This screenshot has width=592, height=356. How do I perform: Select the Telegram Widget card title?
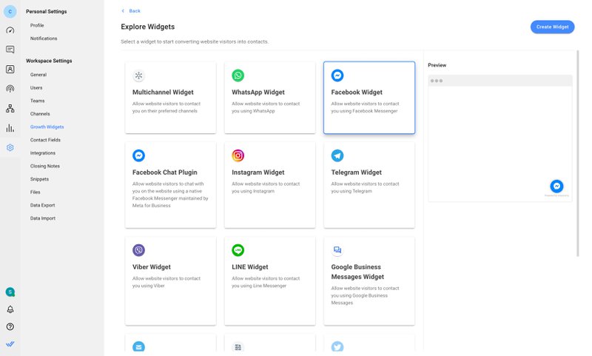(357, 172)
